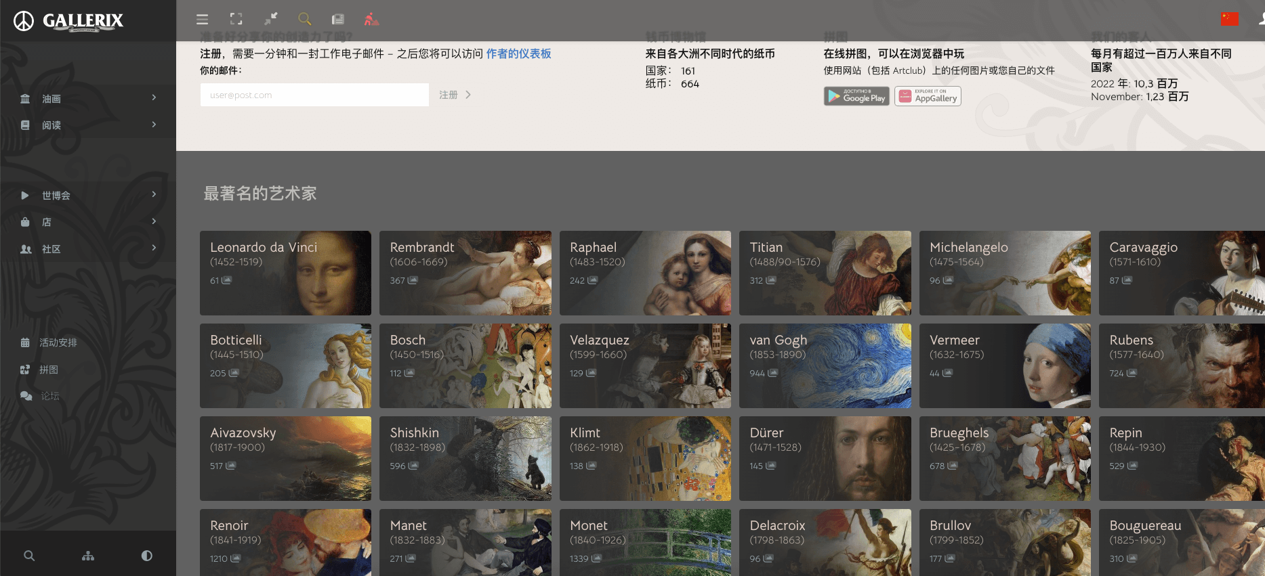Viewport: 1265px width, 576px height.
Task: Toggle the contrast theme half-circle icon
Action: 146,556
